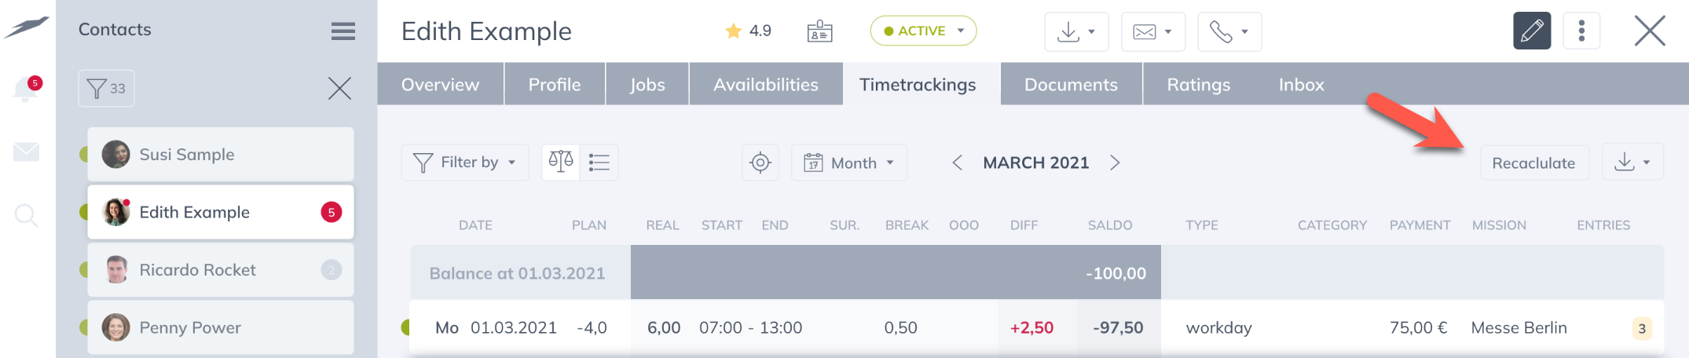Screen dimensions: 1689x358
Task: Click the contact ID card icon
Action: pos(819,31)
